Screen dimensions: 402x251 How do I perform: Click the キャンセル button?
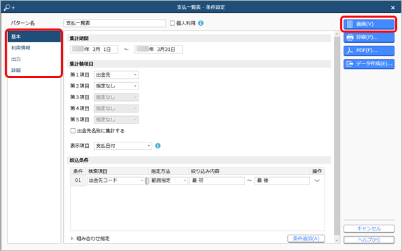point(369,229)
